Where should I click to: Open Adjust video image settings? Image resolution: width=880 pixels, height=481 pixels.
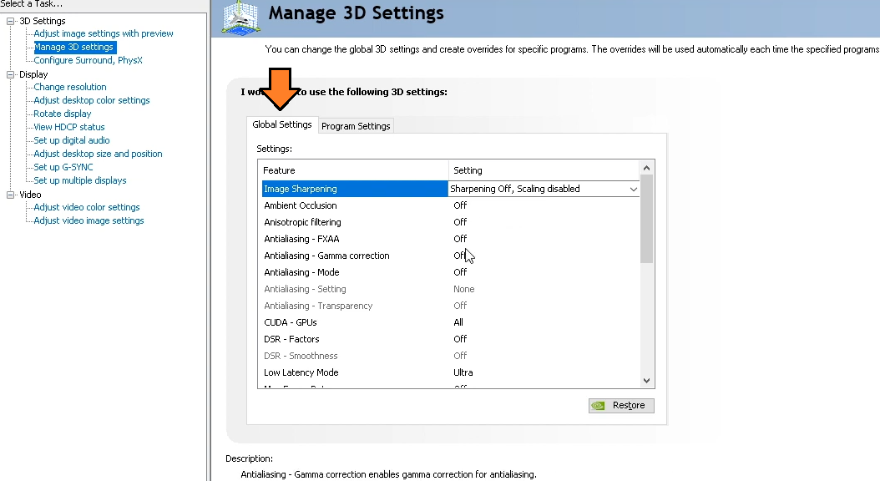point(89,220)
